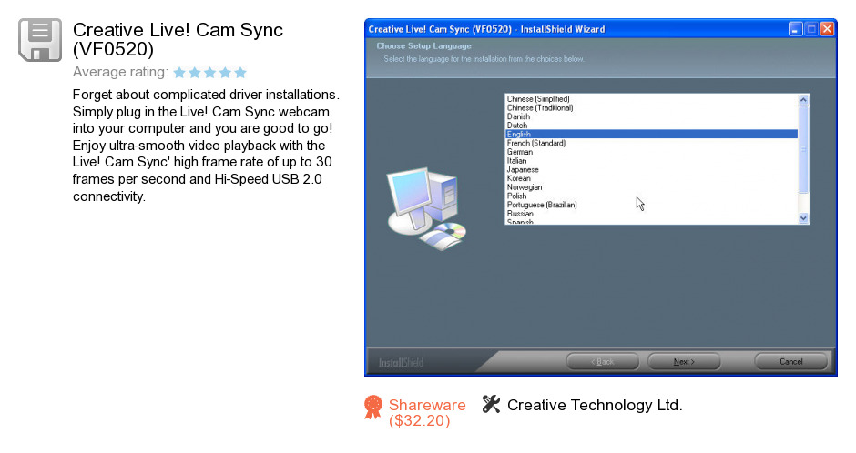Select Chinese (Traditional) in the language list
Image resolution: width=856 pixels, height=453 pixels.
[651, 108]
